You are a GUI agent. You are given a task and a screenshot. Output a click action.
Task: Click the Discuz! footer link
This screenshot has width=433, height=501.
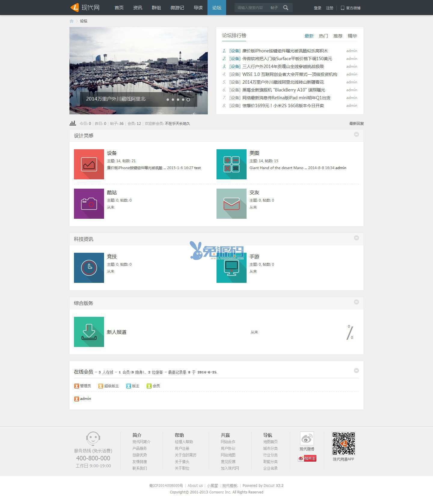(x=269, y=485)
